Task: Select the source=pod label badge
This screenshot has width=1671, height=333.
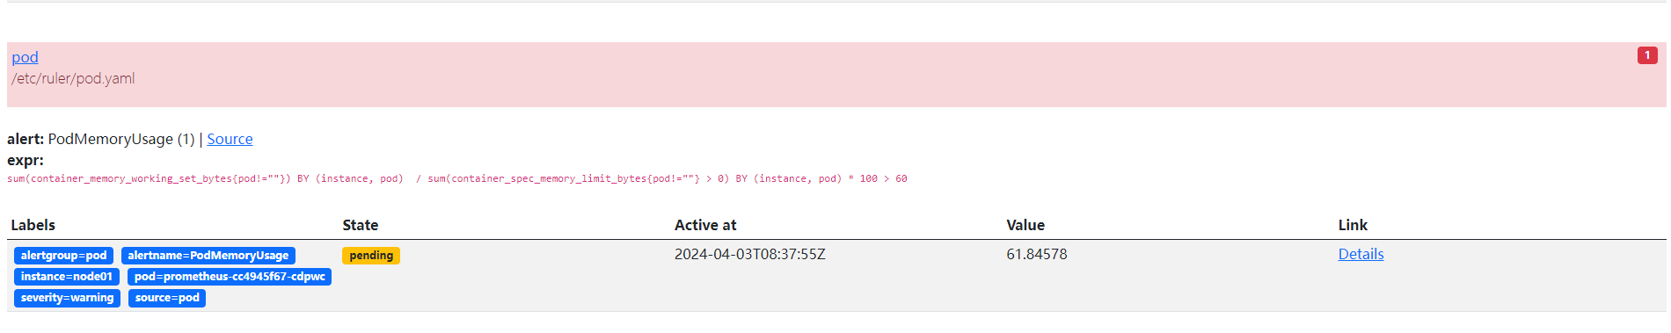Action: tap(167, 298)
